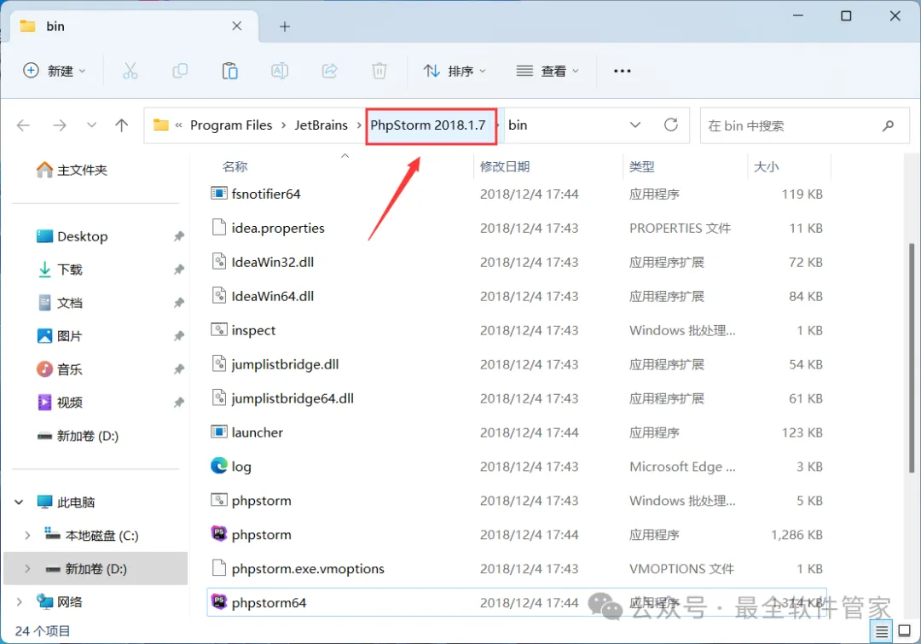Image resolution: width=921 pixels, height=644 pixels.
Task: Open the View (查看) dropdown
Action: [547, 71]
